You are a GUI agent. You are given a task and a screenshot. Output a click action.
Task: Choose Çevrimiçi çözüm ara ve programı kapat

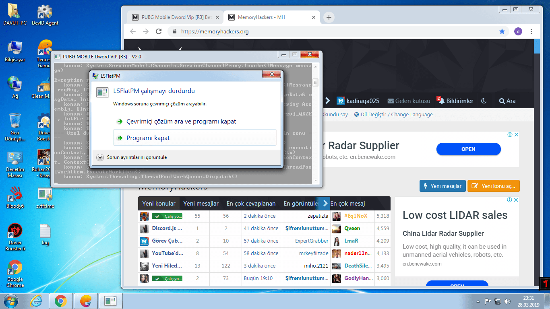coord(195,122)
